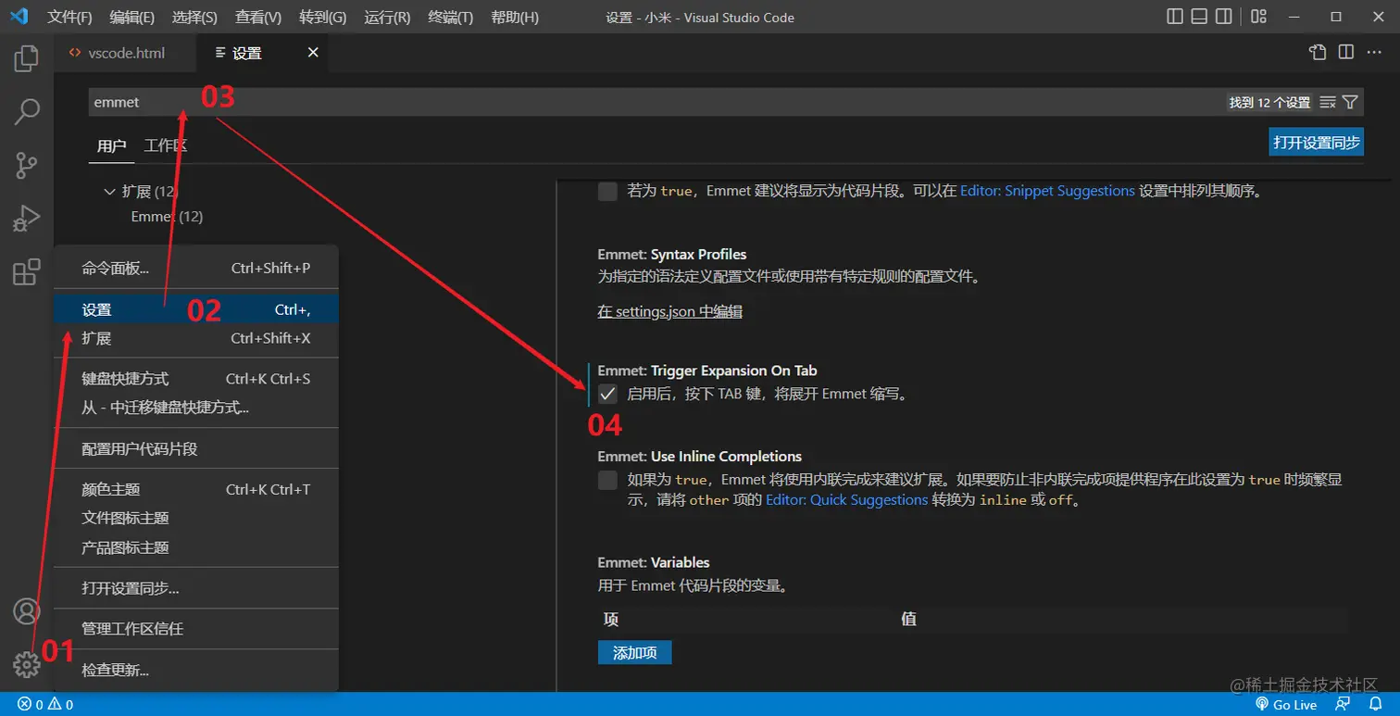This screenshot has height=716, width=1400.
Task: Open Customize Layout icon in title bar
Action: [x=1258, y=17]
